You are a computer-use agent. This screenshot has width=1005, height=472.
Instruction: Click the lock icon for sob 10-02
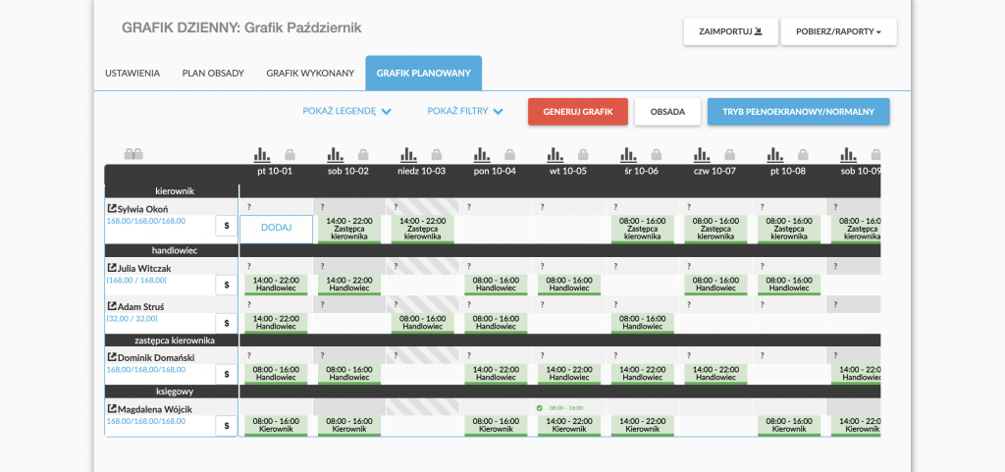click(x=363, y=154)
